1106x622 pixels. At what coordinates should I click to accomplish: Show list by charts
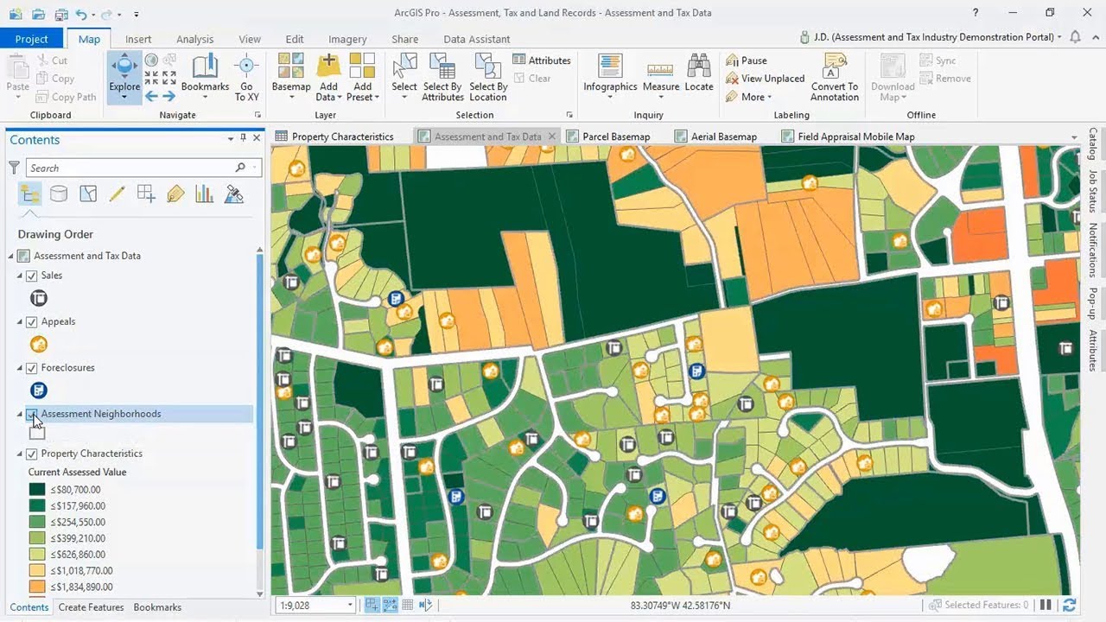[205, 194]
